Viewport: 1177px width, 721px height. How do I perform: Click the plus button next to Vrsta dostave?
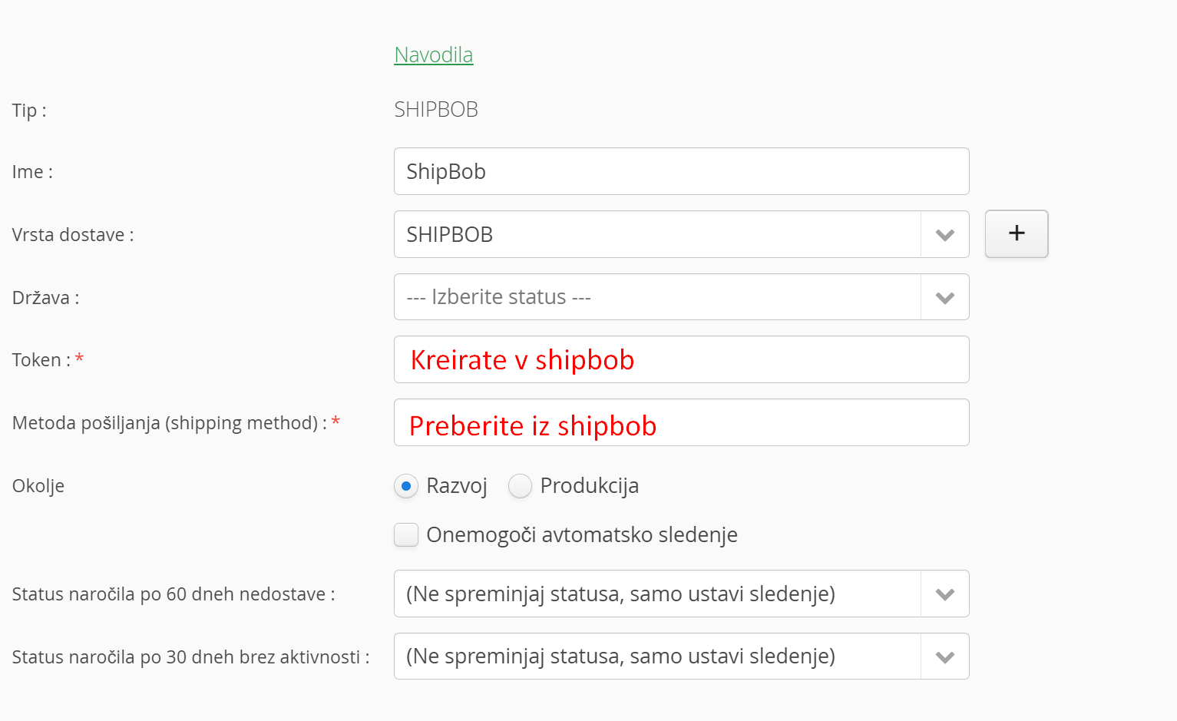pos(1017,233)
